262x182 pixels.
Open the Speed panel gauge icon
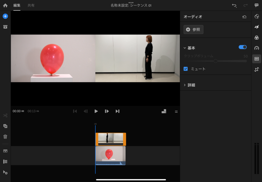coord(257,48)
